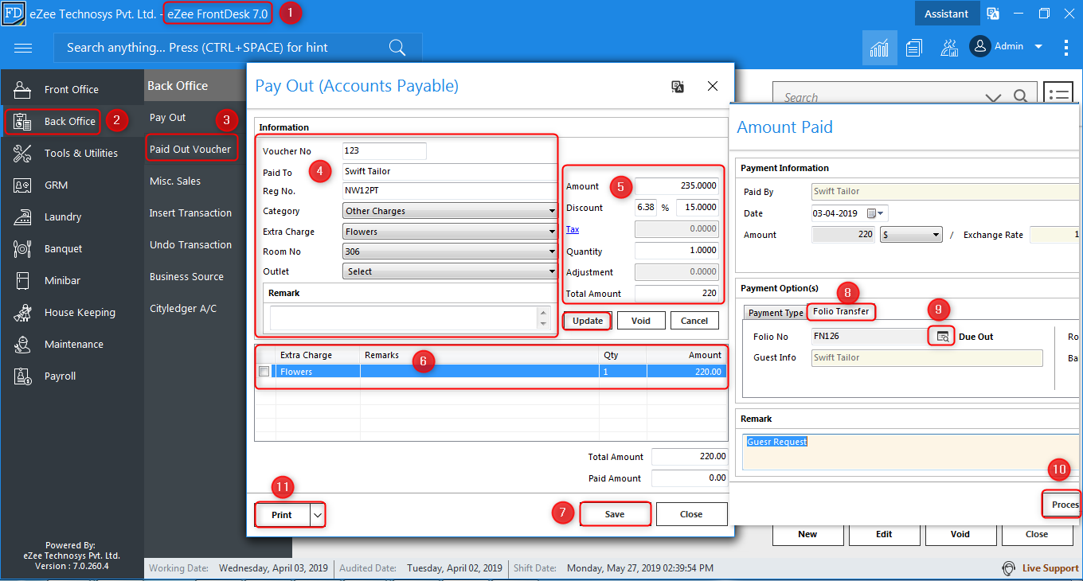The width and height of the screenshot is (1083, 581).
Task: Click the Cancel button
Action: click(694, 321)
